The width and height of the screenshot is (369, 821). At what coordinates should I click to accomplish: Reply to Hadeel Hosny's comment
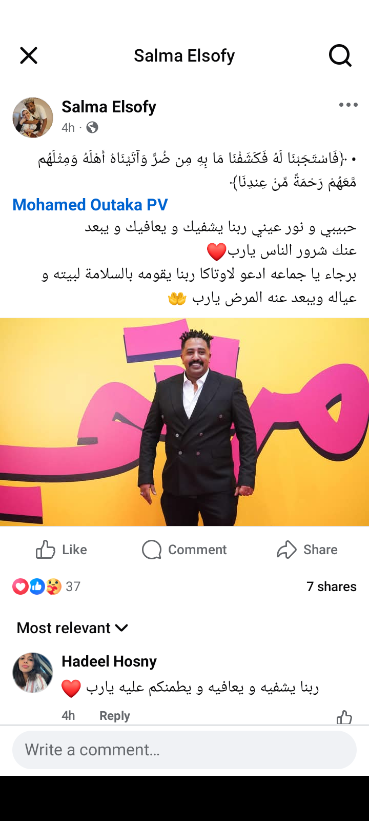[x=115, y=716]
